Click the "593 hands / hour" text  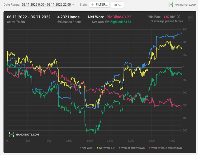pyautogui.click(x=69, y=22)
